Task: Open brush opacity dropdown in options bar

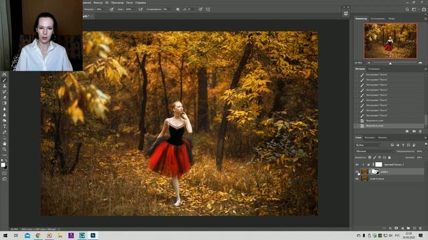Action: click(x=106, y=9)
